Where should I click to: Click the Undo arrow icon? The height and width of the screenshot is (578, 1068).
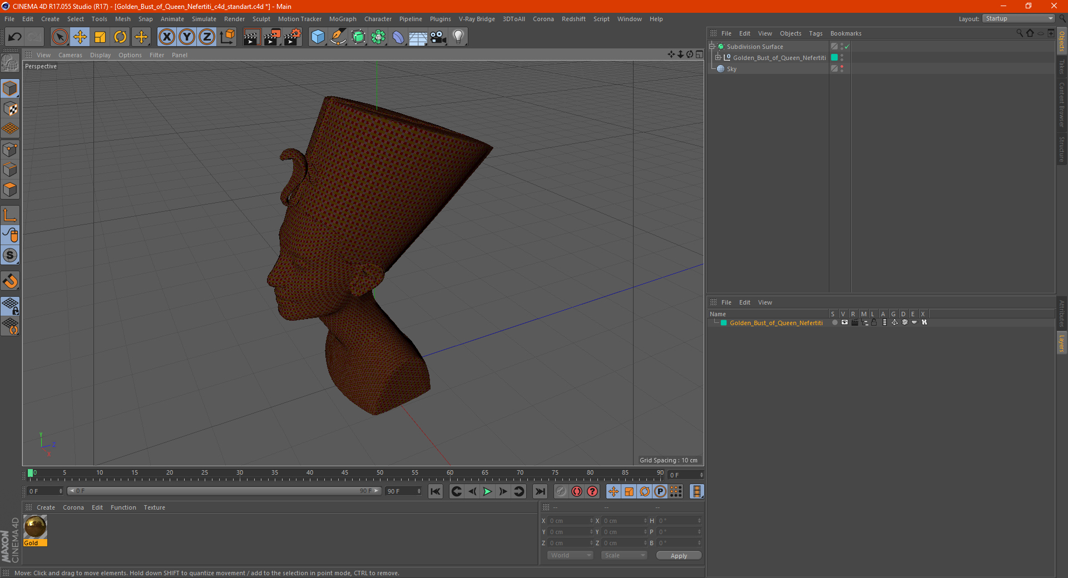pos(15,37)
